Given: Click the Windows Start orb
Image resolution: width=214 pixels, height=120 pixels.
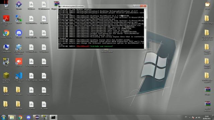Looking at the screenshot, I should [4, 117].
